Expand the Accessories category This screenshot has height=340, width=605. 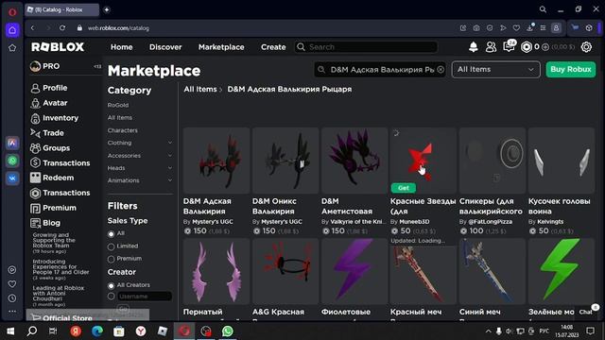tap(170, 155)
